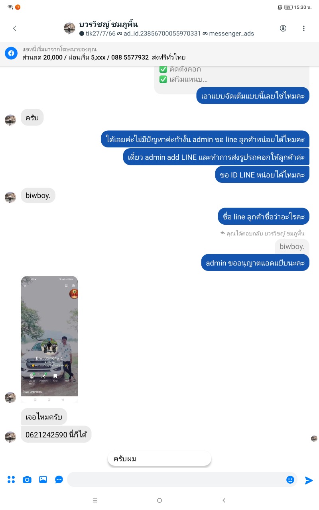Open the emoji picker smiley
The width and height of the screenshot is (319, 510).
[290, 480]
